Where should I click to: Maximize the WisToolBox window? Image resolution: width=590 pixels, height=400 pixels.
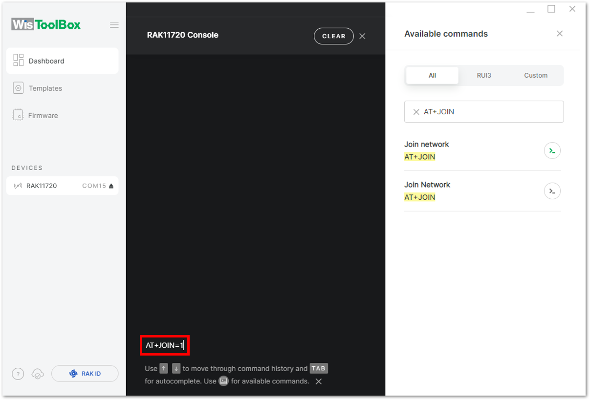pos(551,9)
